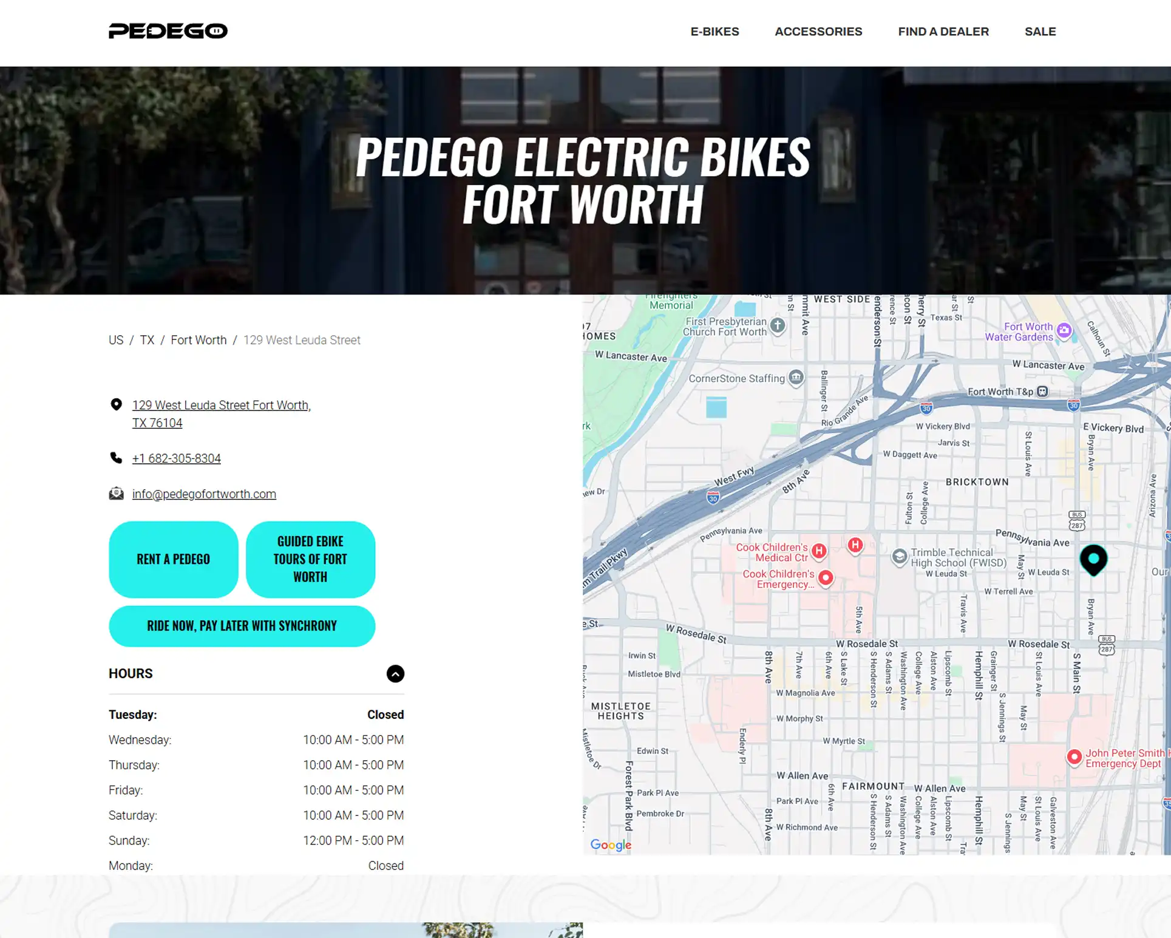
Task: Go to the US breadcrumb link
Action: tap(116, 340)
